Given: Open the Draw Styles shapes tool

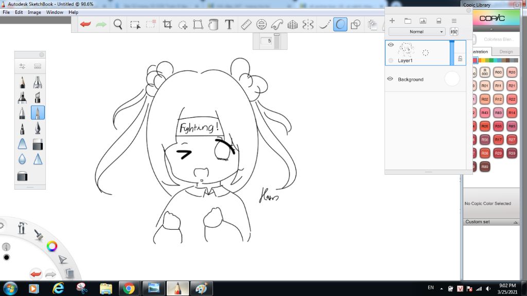Looking at the screenshot, I should (x=356, y=24).
